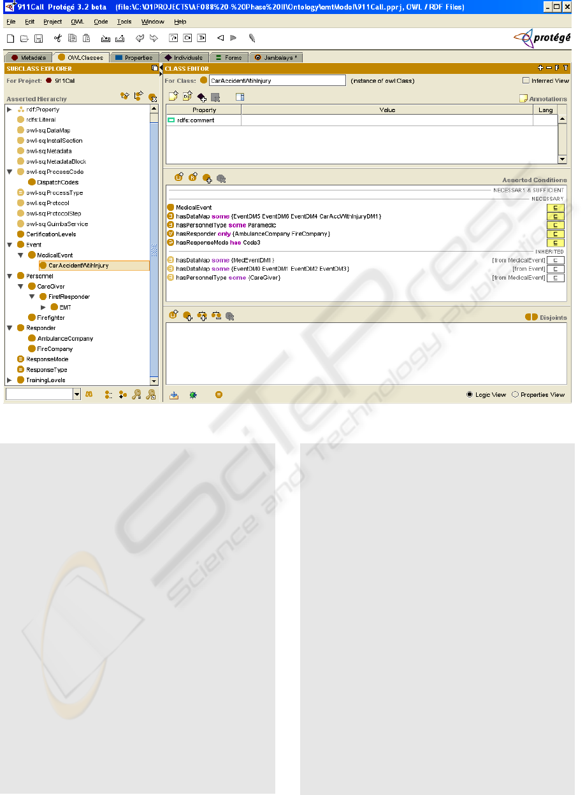Click the binoculars search icon below hierarchy

coord(89,395)
